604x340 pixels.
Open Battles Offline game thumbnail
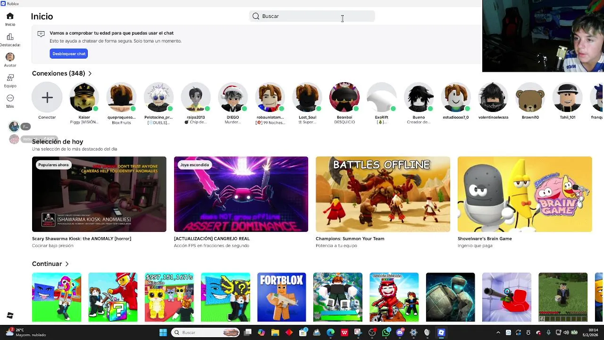coord(383,194)
